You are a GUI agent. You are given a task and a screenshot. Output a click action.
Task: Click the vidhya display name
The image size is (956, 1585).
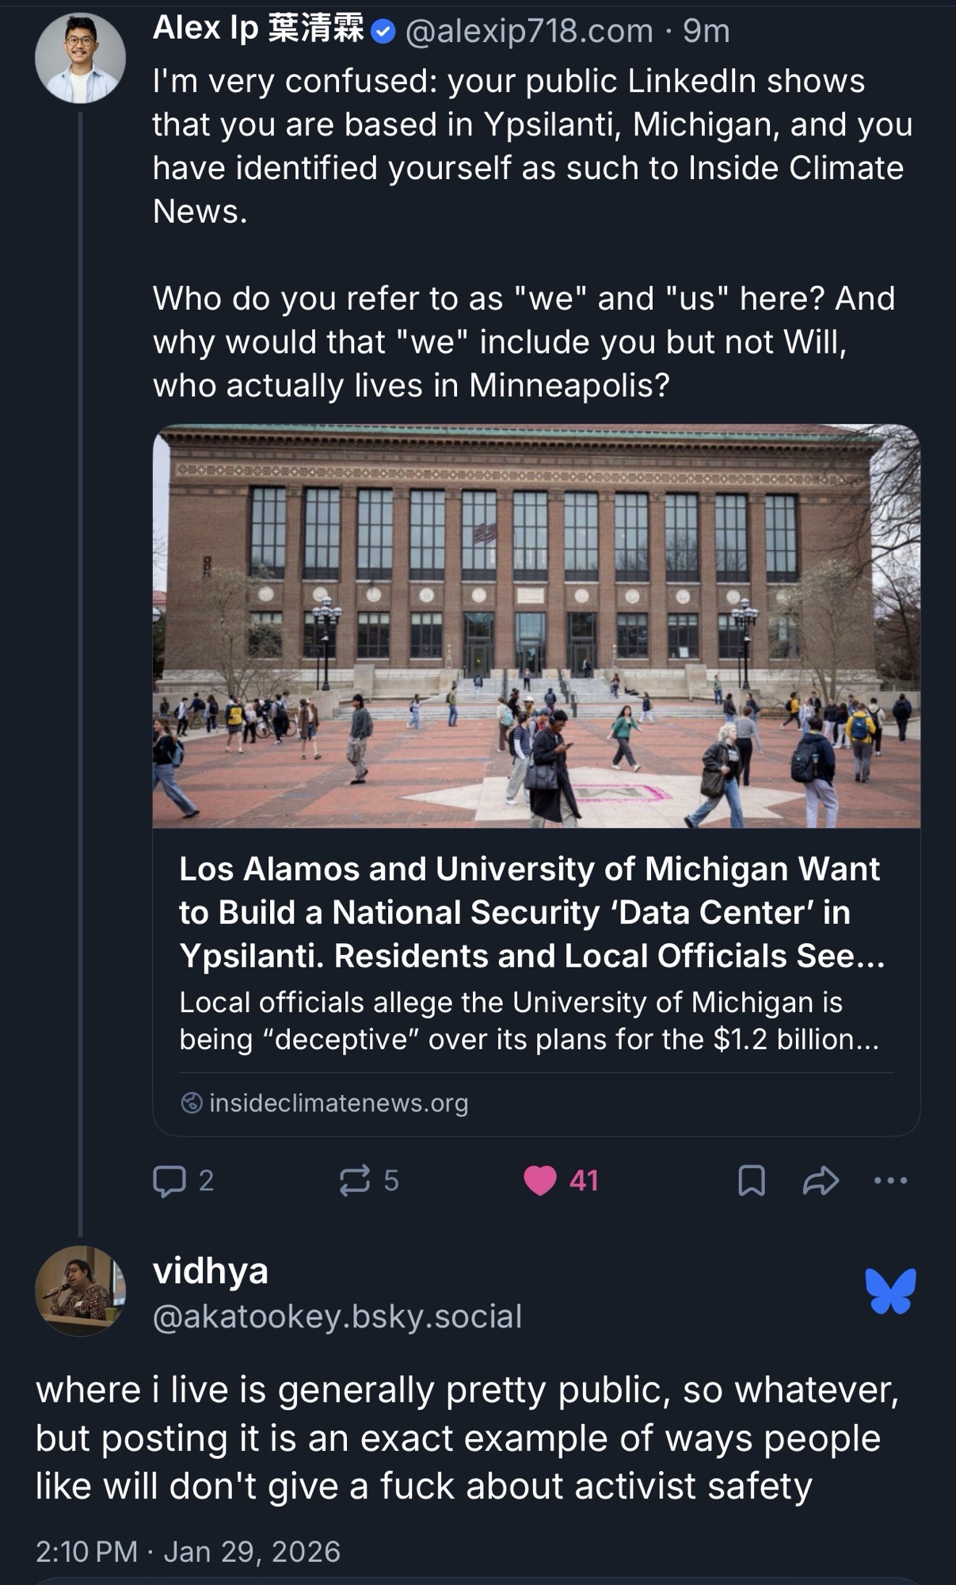[210, 1271]
